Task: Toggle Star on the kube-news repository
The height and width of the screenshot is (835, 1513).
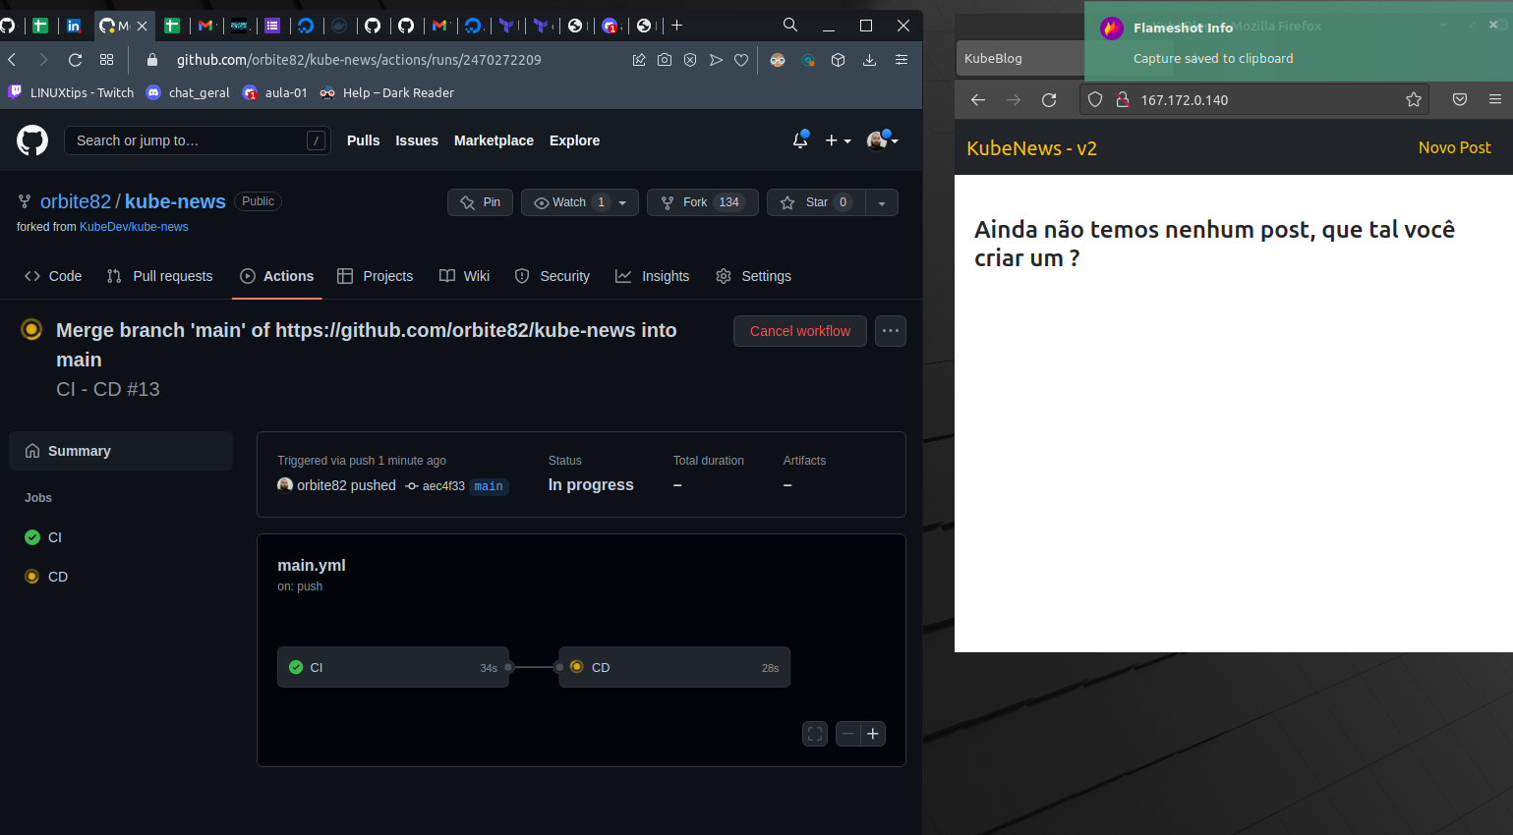Action: [816, 202]
